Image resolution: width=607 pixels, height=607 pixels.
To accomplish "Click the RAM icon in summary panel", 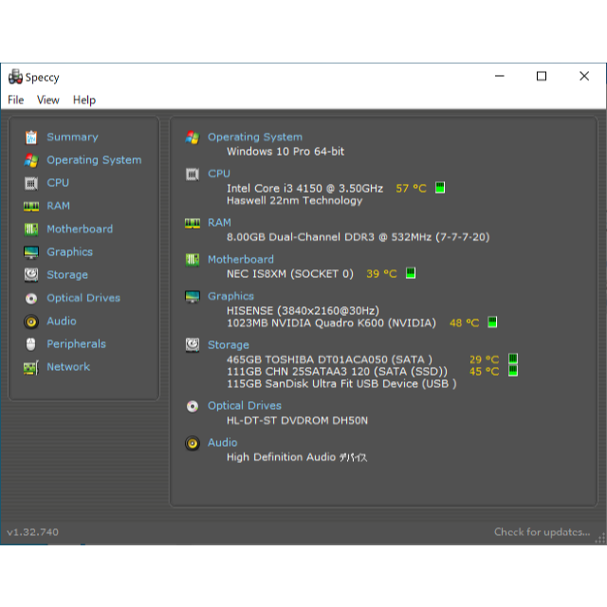I will click(193, 223).
